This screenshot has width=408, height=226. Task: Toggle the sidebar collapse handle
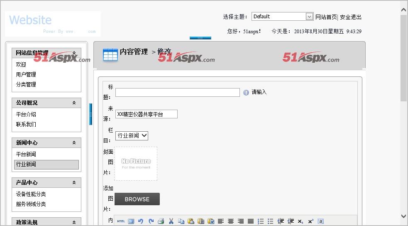tap(90, 114)
